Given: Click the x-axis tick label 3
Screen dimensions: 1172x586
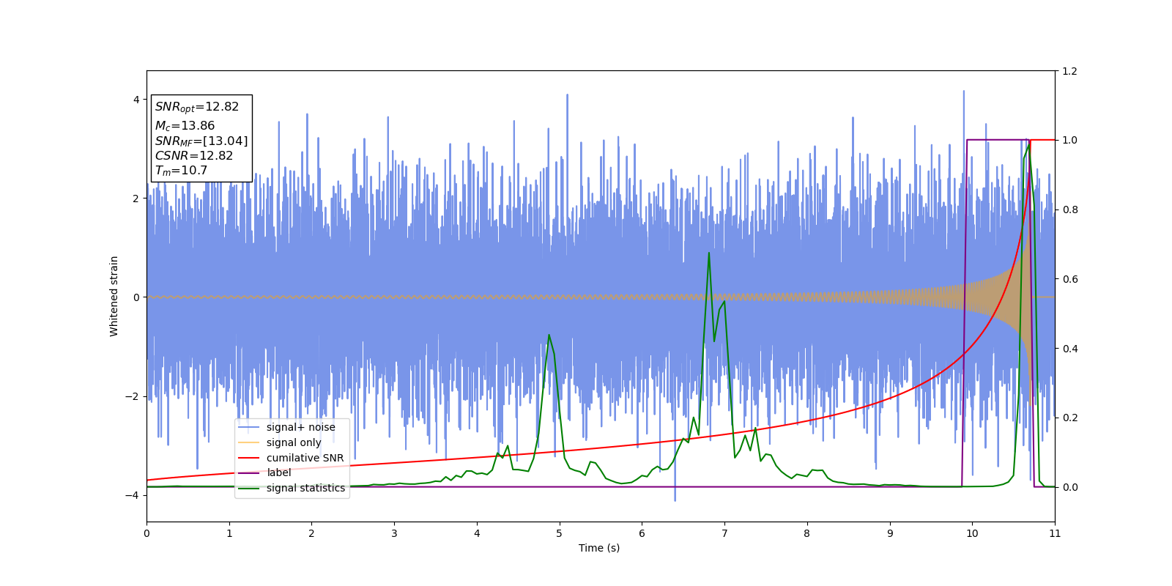Looking at the screenshot, I should [394, 533].
